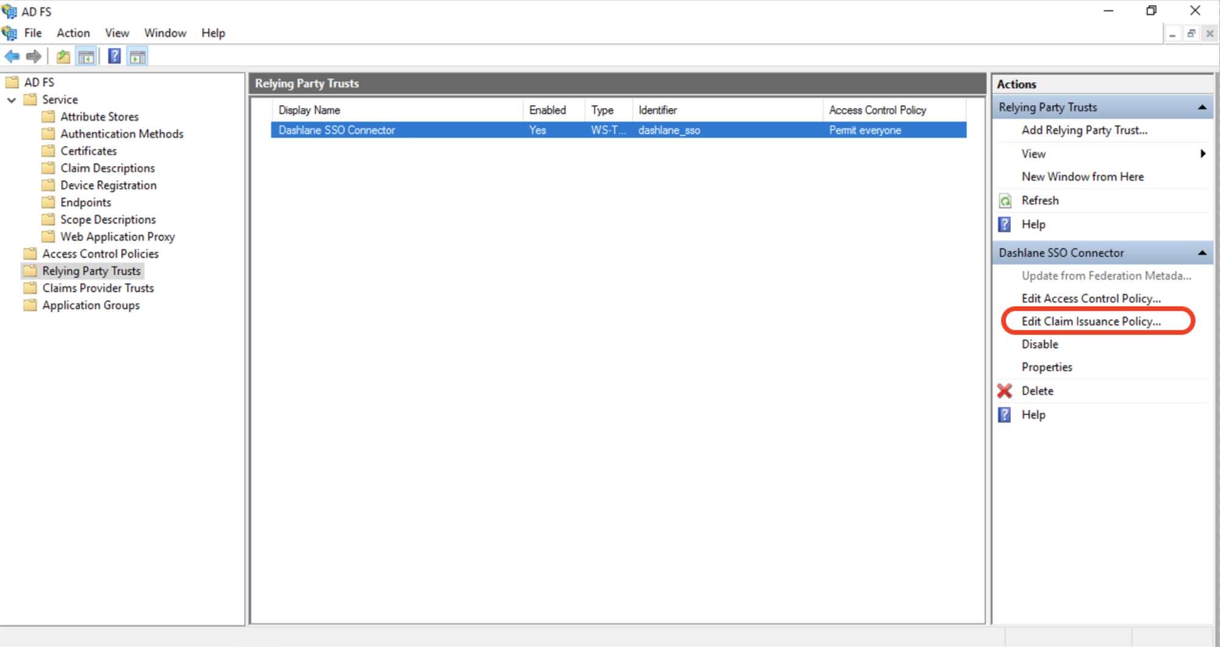The width and height of the screenshot is (1220, 647).
Task: Select Authentication Methods in the tree
Action: (122, 134)
